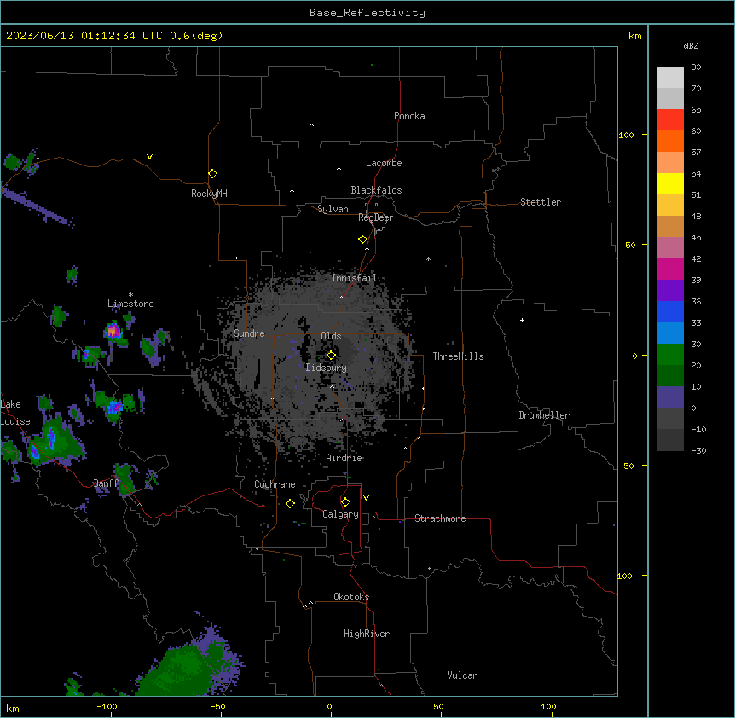Select the Innisfail city label
This screenshot has width=735, height=718.
[x=354, y=278]
